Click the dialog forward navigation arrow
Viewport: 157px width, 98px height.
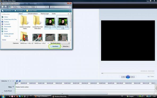click(6, 7)
